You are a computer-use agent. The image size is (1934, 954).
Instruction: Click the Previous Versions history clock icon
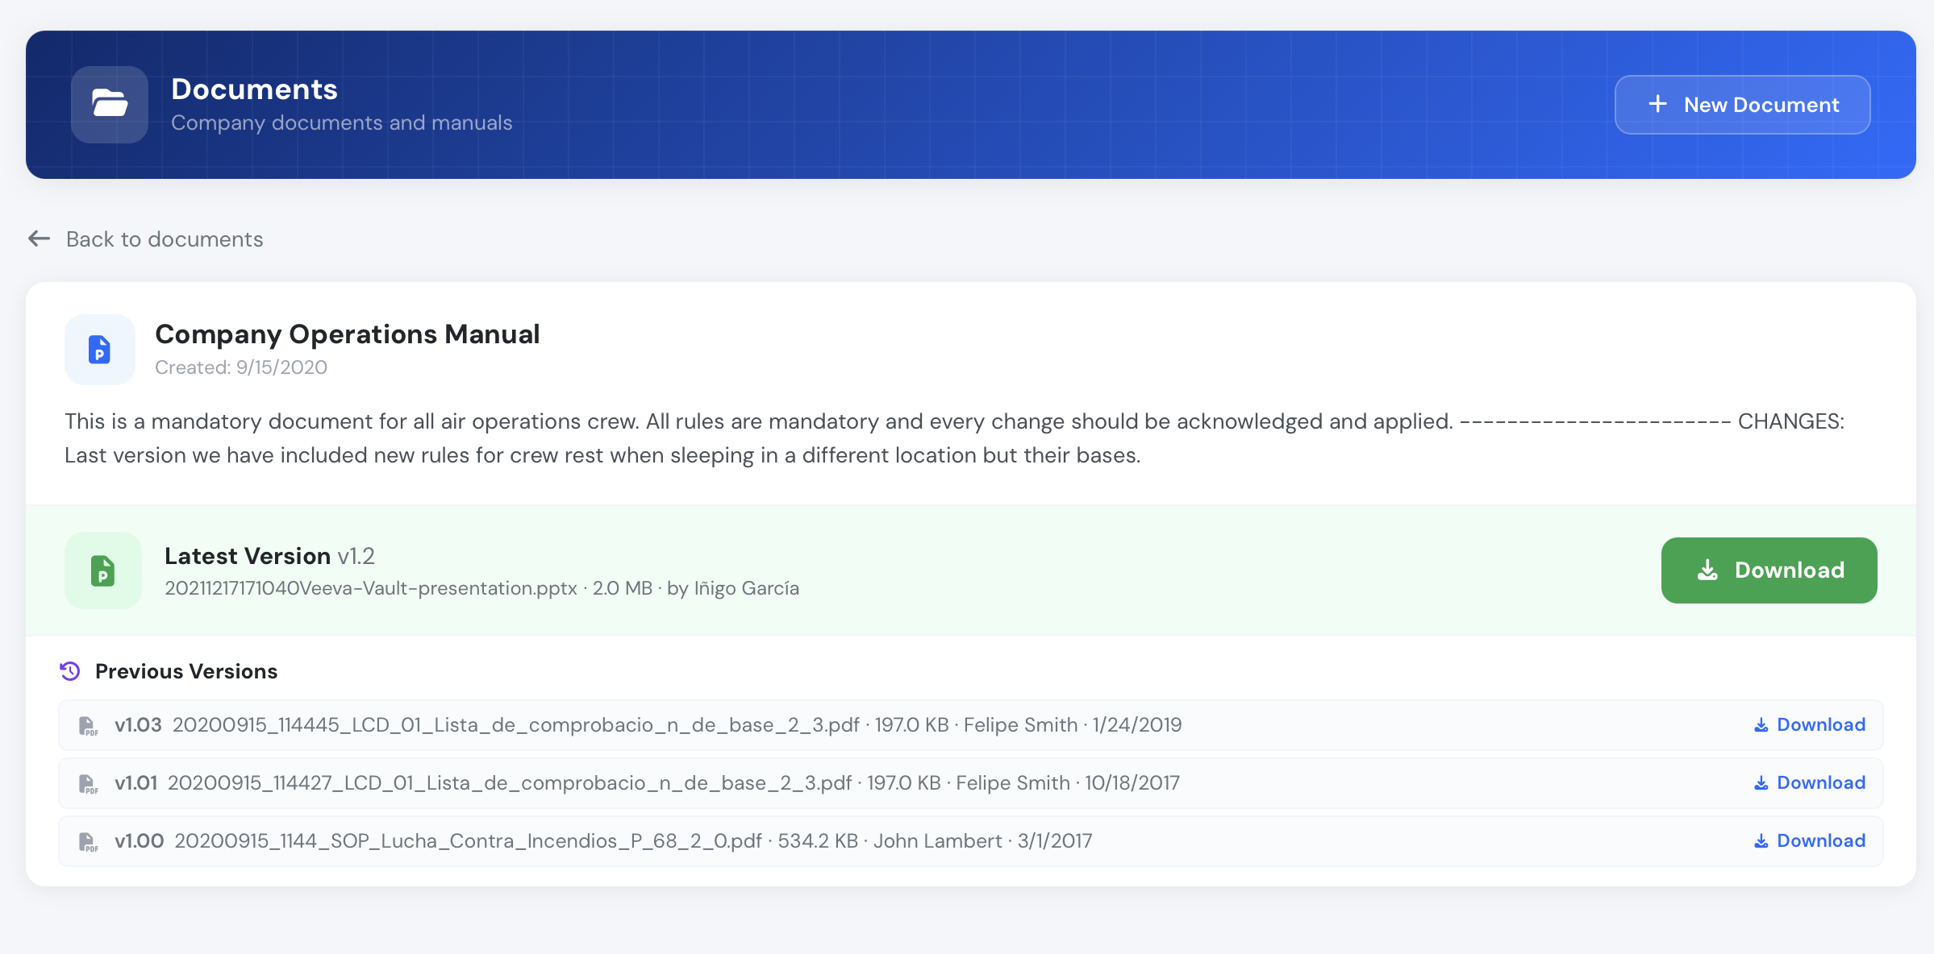[x=70, y=671]
